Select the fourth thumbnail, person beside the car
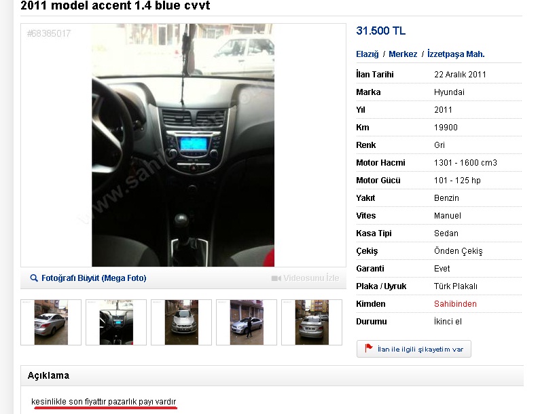 [247, 322]
